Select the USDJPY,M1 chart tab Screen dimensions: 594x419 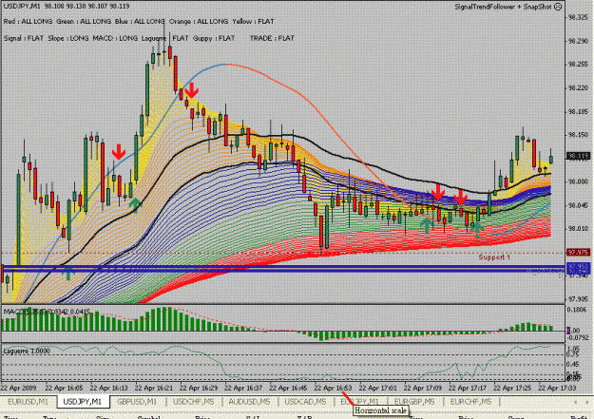83,402
